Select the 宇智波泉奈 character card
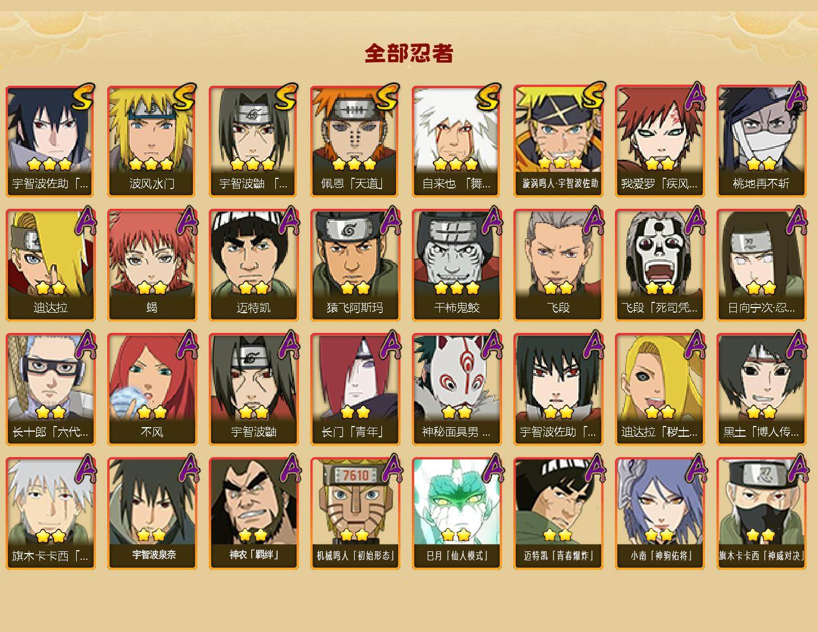This screenshot has height=632, width=818. pyautogui.click(x=152, y=513)
